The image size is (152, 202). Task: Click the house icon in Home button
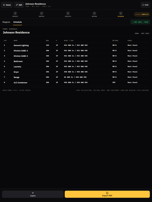pos(4,5)
